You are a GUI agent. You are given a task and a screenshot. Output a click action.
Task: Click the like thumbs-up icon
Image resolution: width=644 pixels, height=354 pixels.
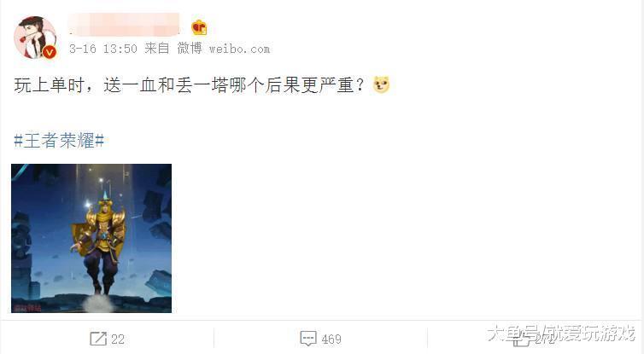point(523,339)
